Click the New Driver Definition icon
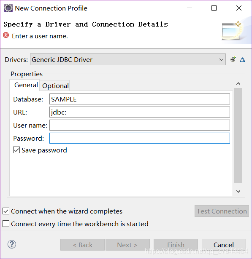The width and height of the screenshot is (252, 259). 233,59
